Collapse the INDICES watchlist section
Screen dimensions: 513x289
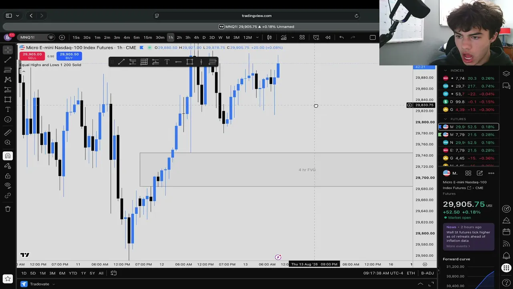445,70
